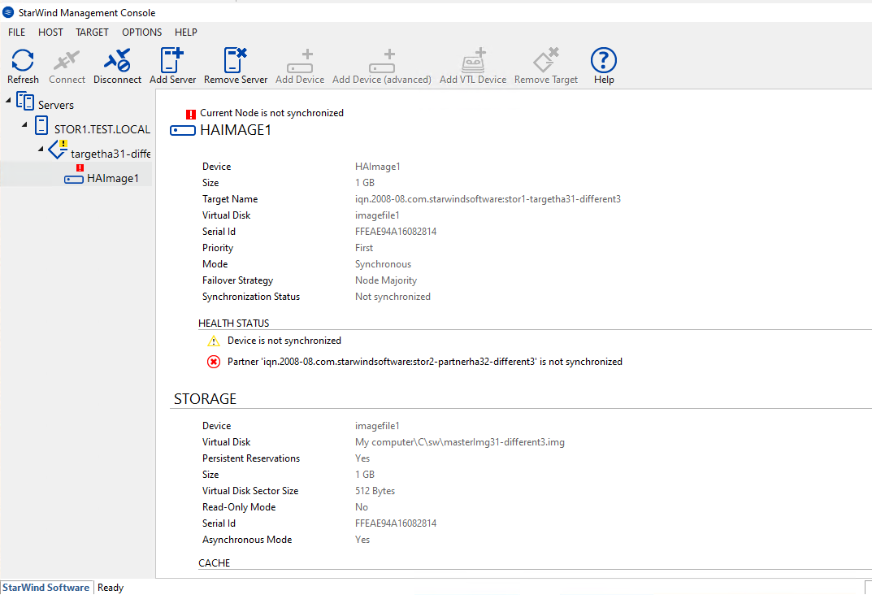Click Add Device (advanced) icon

[381, 61]
